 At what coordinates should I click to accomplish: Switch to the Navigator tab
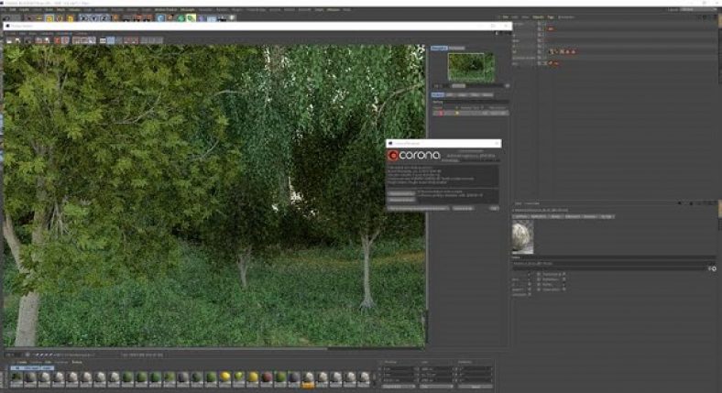pyautogui.click(x=439, y=48)
